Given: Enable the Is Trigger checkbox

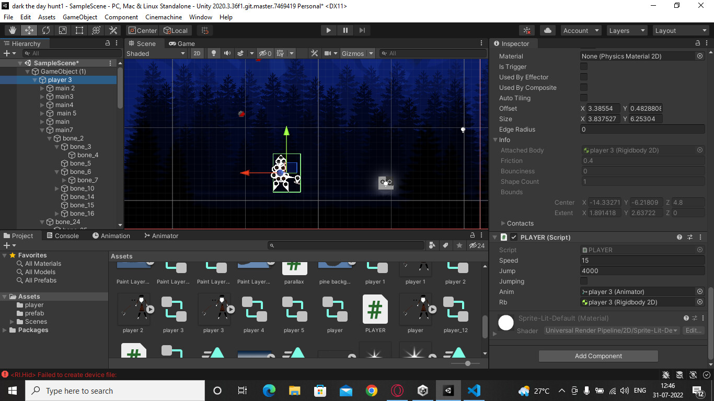Looking at the screenshot, I should point(583,66).
